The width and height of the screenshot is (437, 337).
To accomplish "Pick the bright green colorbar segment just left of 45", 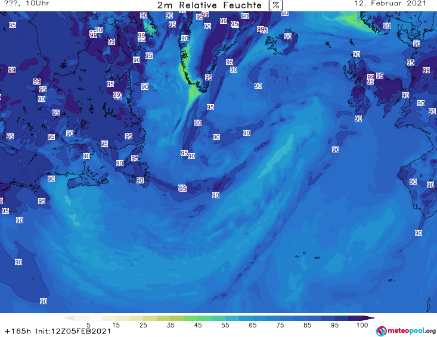I will 191,318.
